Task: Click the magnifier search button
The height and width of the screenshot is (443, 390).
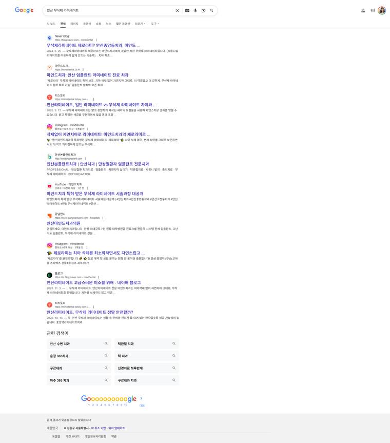Action: tap(211, 10)
